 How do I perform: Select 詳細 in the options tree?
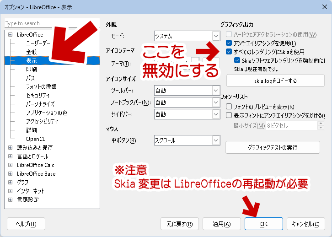(32, 130)
